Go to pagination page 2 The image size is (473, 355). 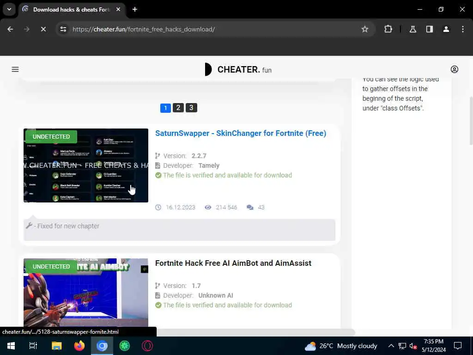[178, 108]
